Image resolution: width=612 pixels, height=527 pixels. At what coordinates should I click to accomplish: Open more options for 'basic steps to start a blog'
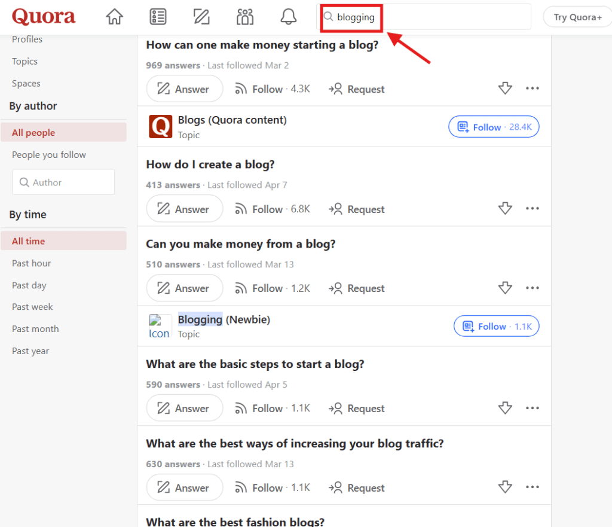pos(533,408)
